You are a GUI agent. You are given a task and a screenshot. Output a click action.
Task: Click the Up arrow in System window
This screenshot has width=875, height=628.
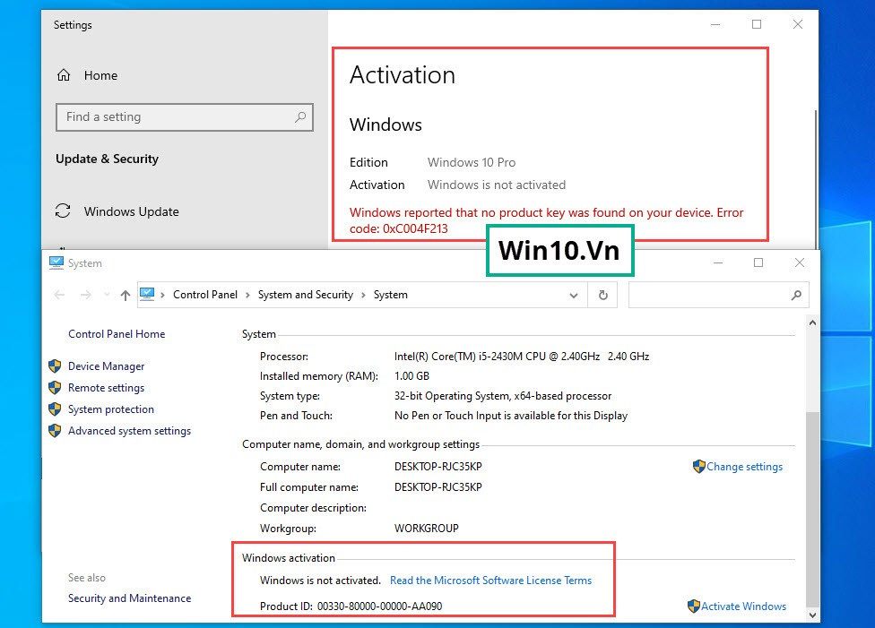point(125,295)
